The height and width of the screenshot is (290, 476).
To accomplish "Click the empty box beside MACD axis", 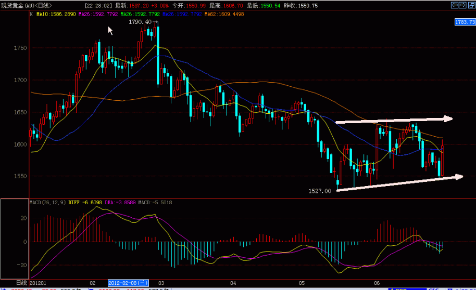I will (x=15, y=239).
